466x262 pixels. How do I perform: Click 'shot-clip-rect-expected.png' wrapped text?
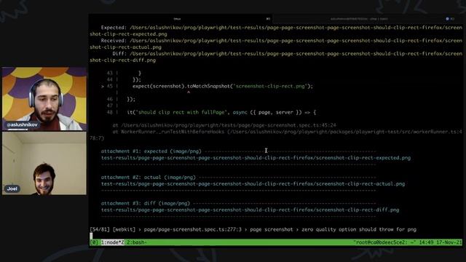click(x=128, y=34)
